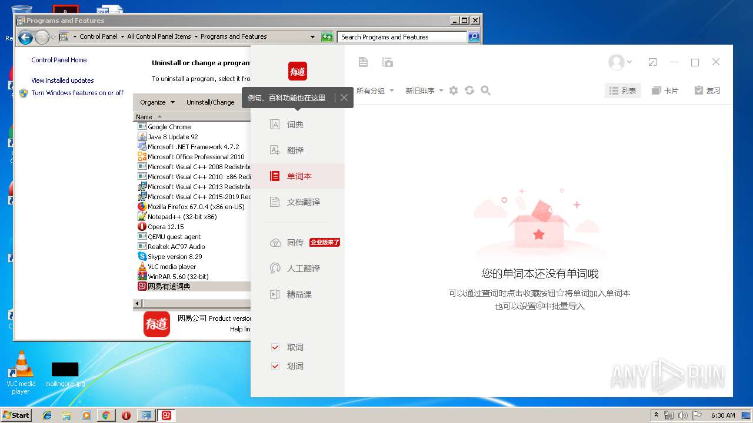Click the search magnifier button in Control Panel
This screenshot has height=423, width=753.
click(x=474, y=37)
